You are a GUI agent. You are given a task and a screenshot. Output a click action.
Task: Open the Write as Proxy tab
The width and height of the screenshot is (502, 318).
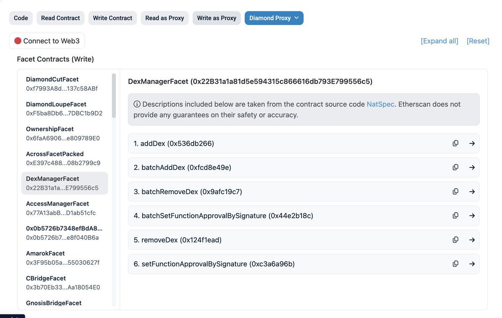tap(216, 18)
